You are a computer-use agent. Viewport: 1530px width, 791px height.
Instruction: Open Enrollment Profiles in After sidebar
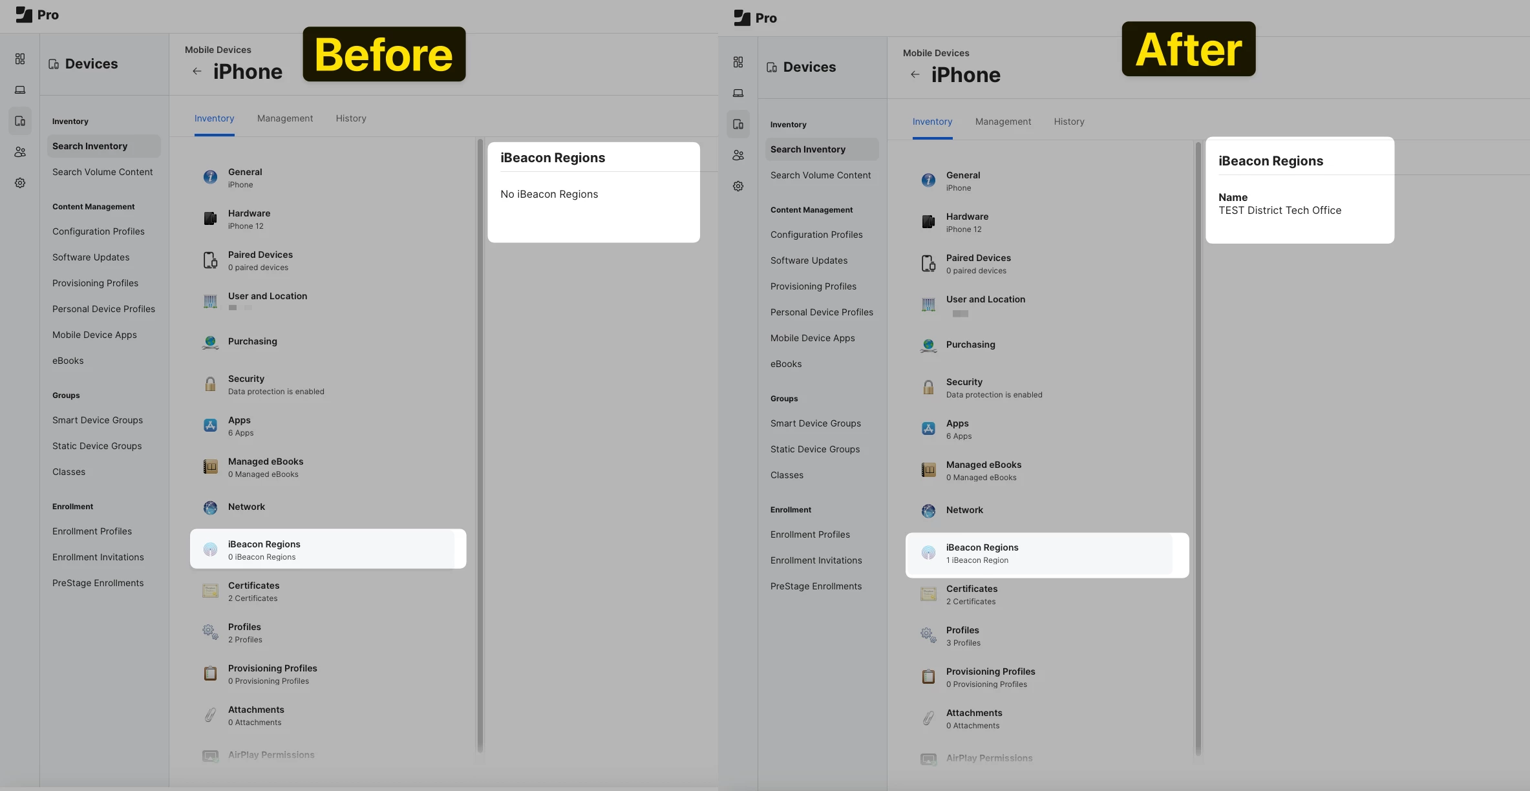coord(810,534)
